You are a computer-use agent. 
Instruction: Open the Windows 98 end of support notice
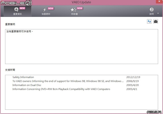[68, 81]
